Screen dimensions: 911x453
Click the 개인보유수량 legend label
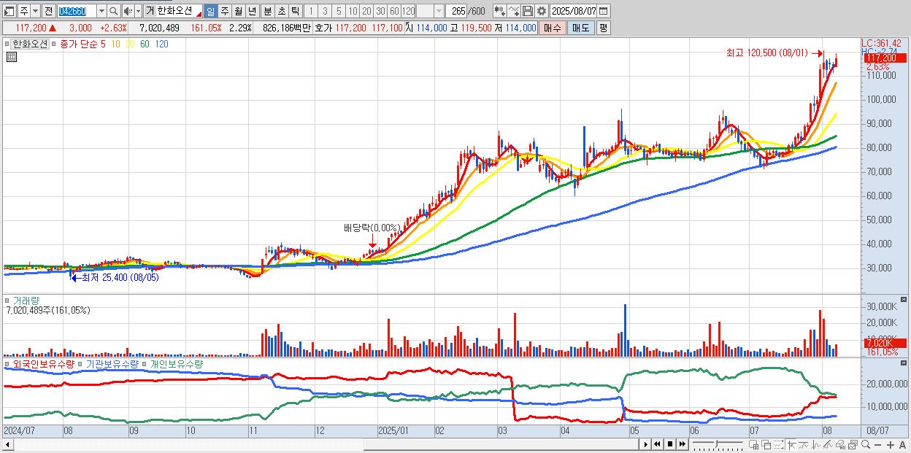point(176,363)
